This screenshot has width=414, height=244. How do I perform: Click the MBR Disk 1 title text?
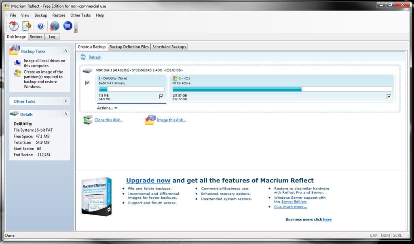pos(139,70)
